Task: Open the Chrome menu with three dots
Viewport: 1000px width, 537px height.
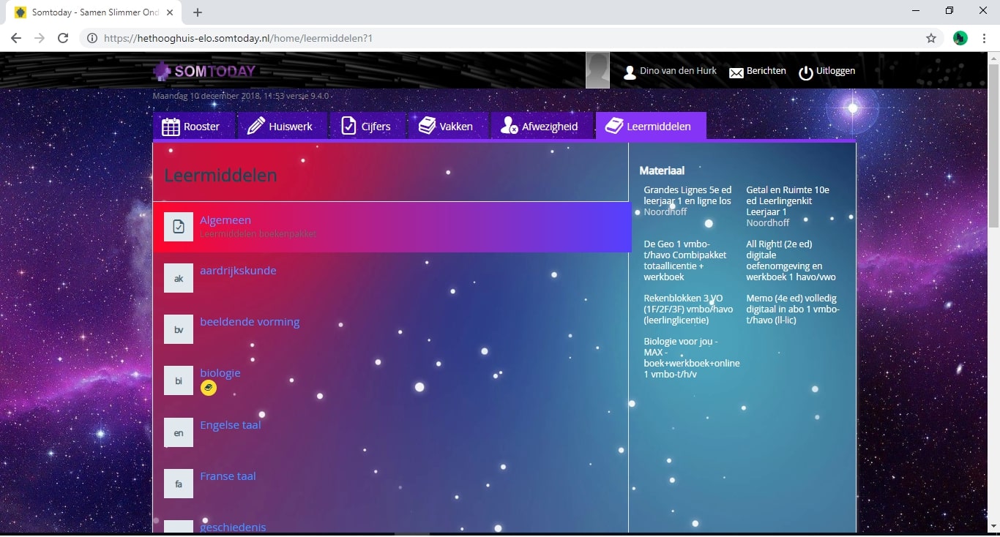Action: [985, 37]
